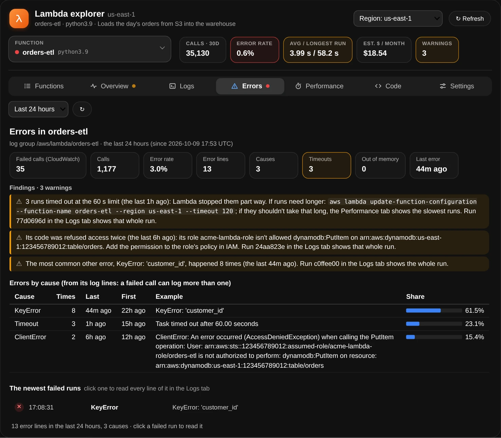
Task: Click the Last column header
Action: point(92,297)
